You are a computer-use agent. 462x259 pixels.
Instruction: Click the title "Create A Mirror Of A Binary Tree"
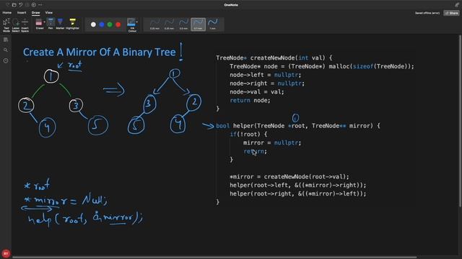point(100,53)
